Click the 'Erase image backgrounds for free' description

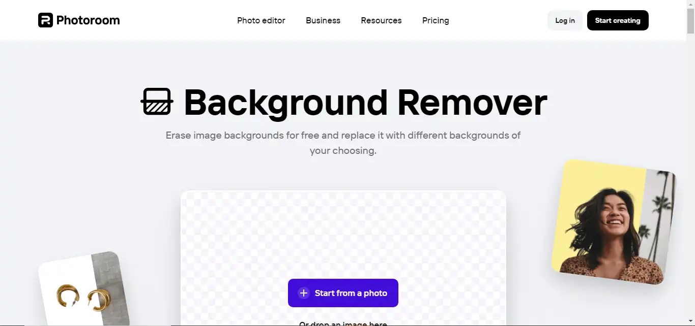coord(343,143)
